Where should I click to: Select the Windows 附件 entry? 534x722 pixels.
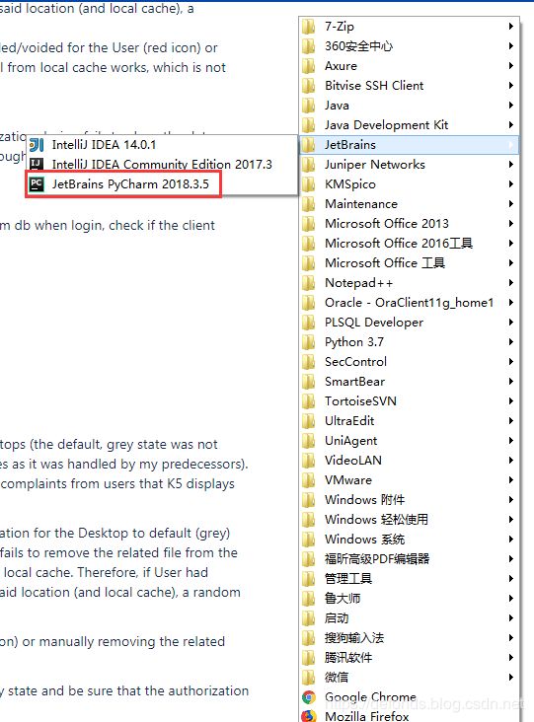point(410,500)
